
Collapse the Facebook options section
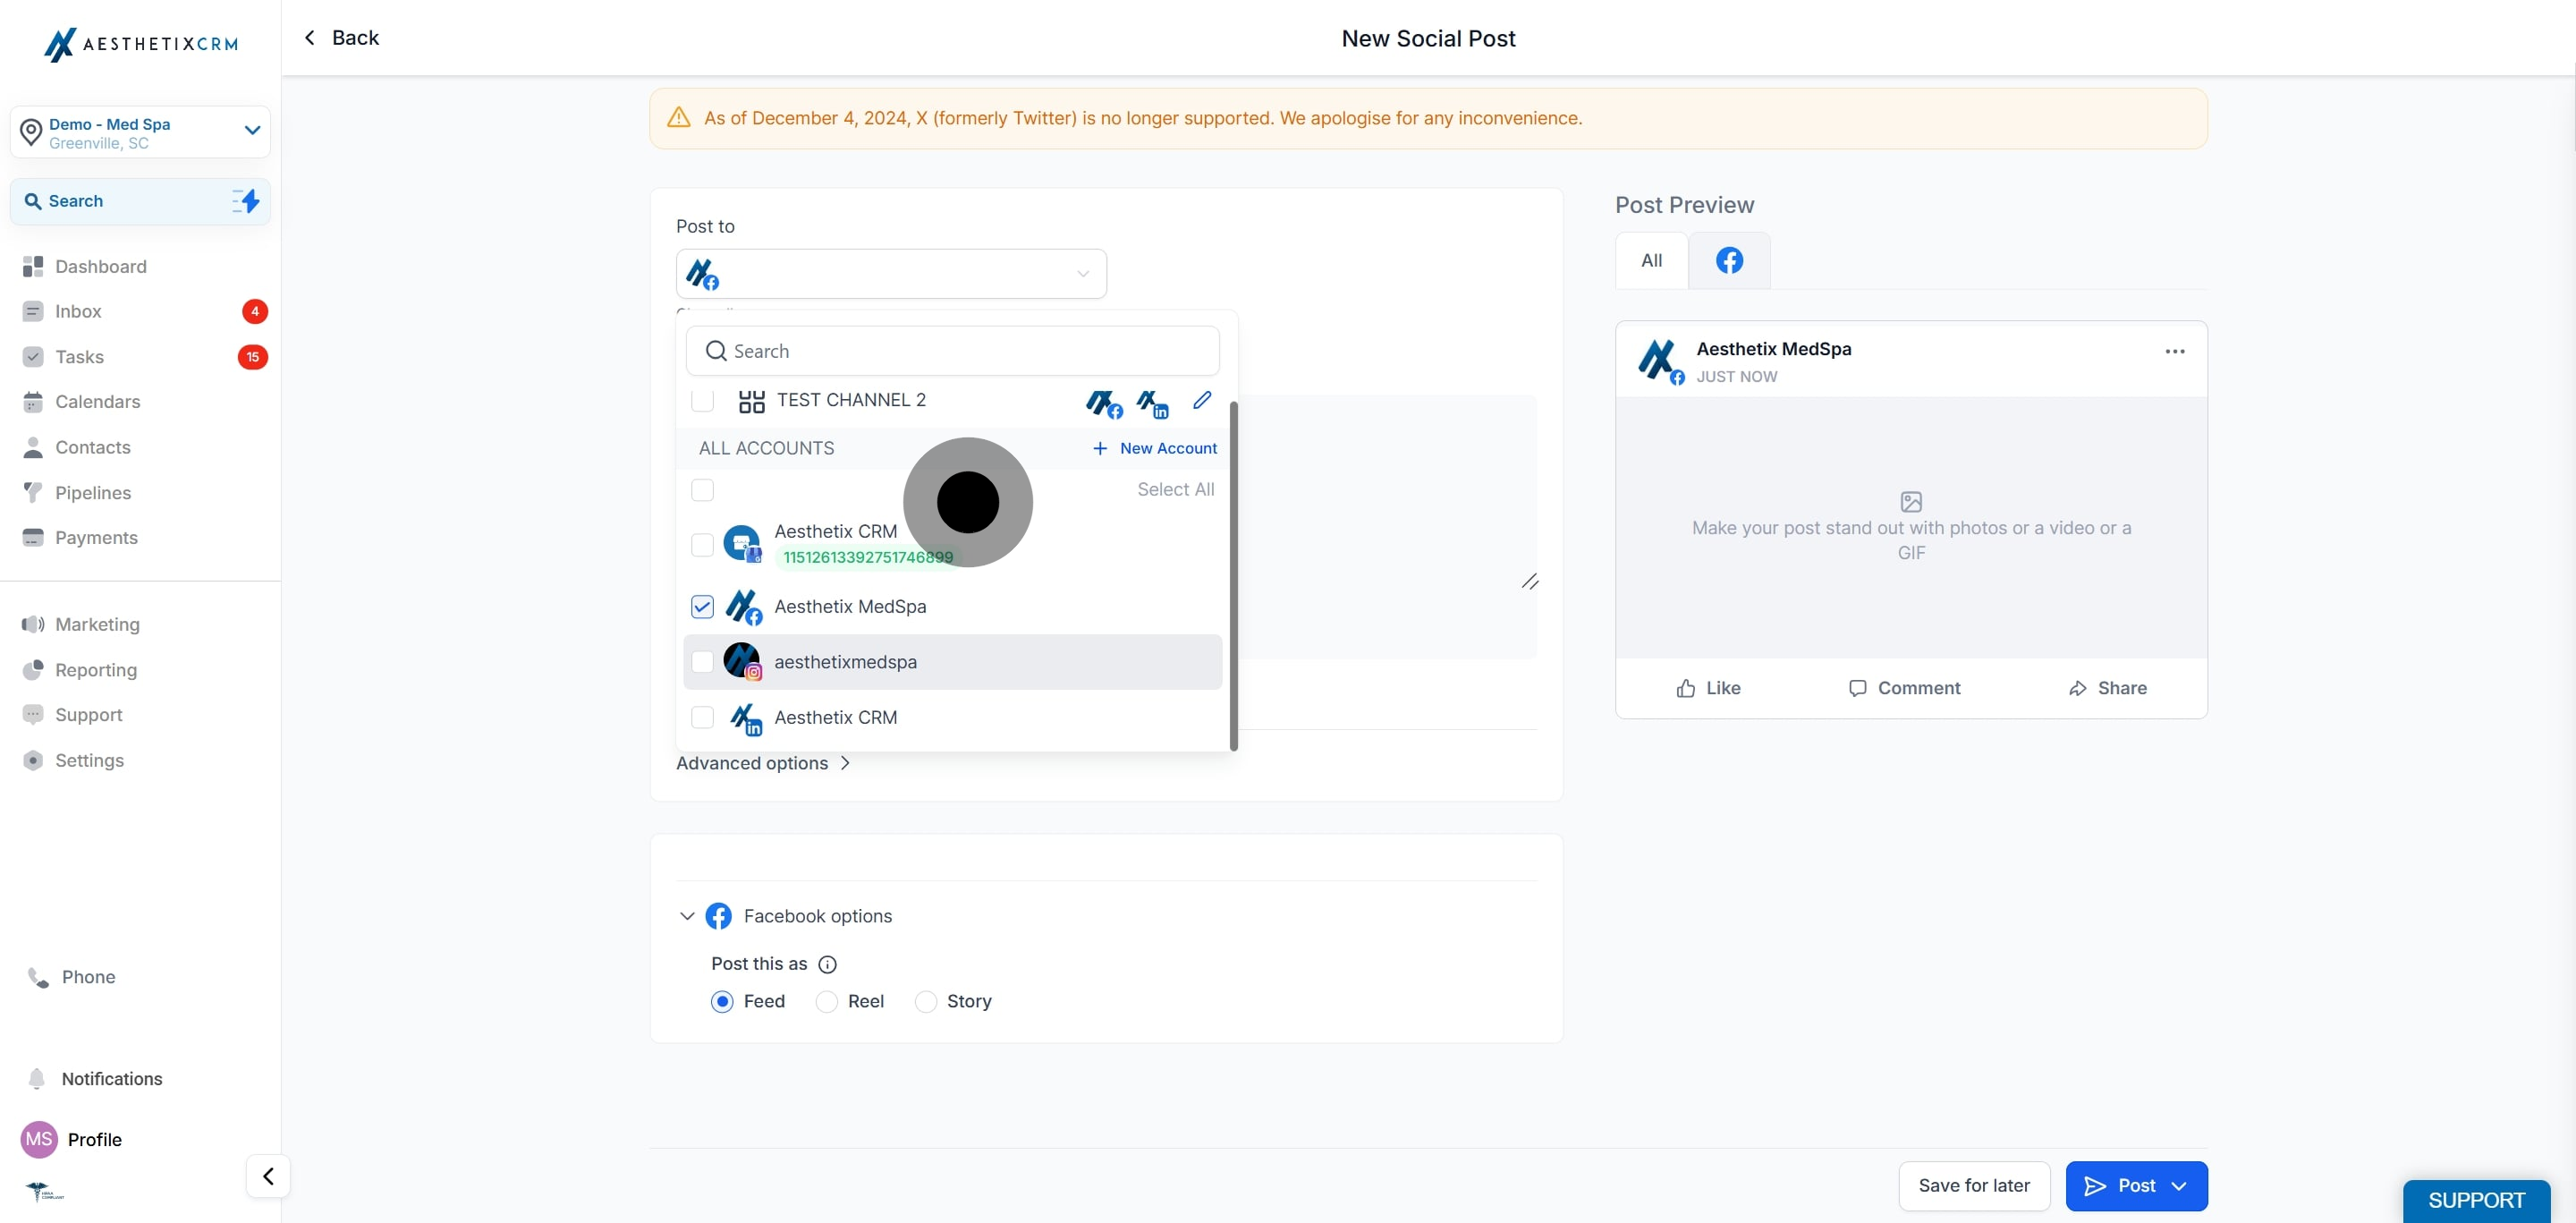click(x=687, y=916)
